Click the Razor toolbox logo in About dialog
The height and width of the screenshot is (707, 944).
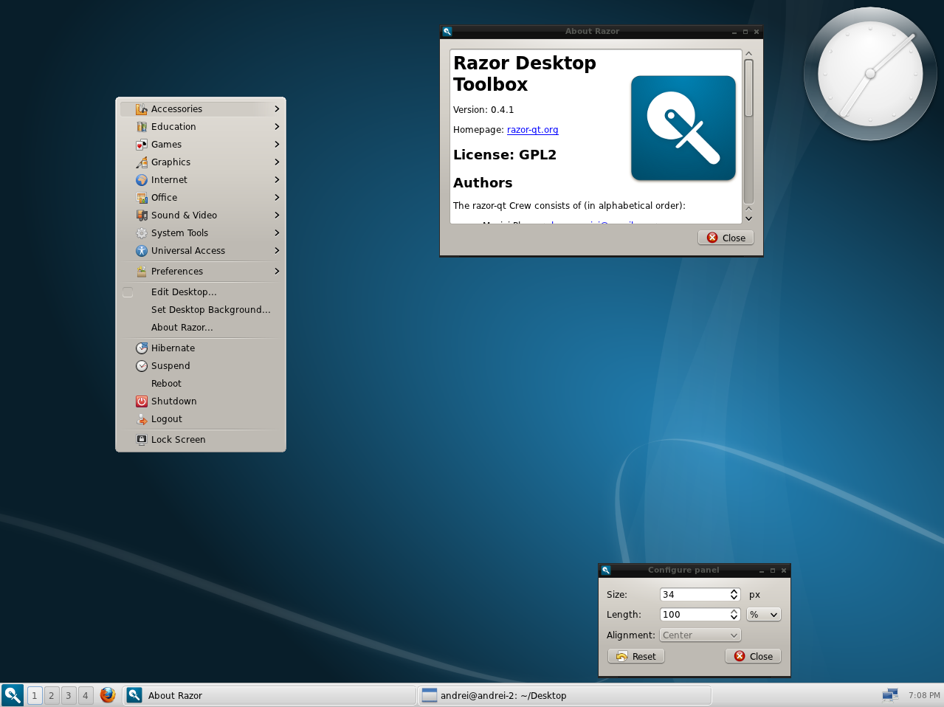coord(683,127)
